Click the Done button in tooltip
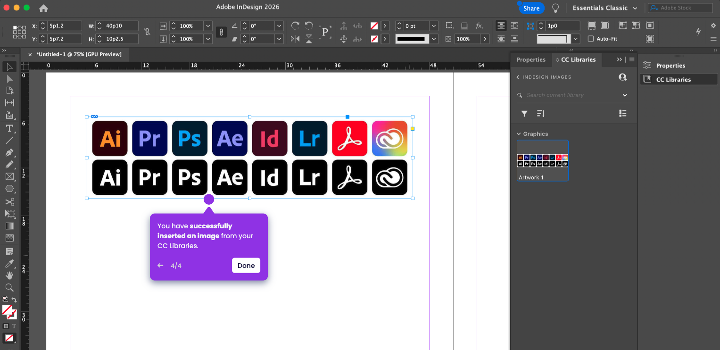 [x=246, y=266]
